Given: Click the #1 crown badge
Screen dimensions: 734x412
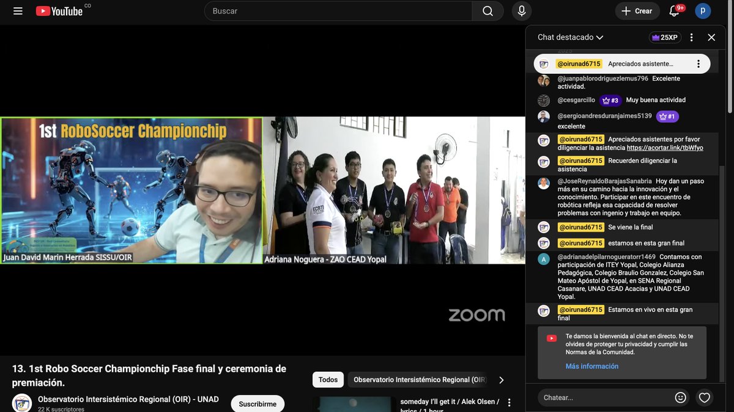Looking at the screenshot, I should (667, 116).
